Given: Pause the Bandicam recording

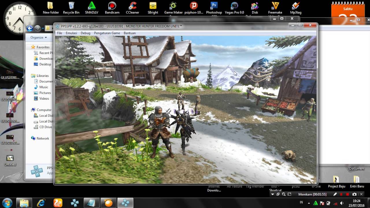Looking at the screenshot, I should pos(341,194).
